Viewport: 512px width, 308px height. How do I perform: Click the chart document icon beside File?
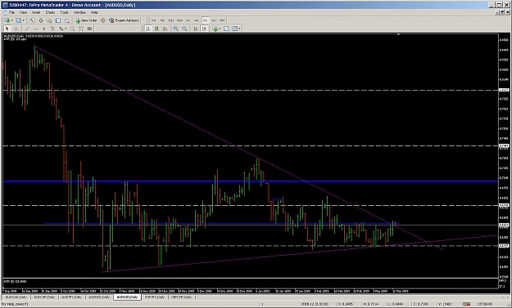coord(5,12)
